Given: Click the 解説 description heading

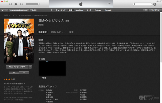Looking at the screenshot, I should tap(41, 40).
